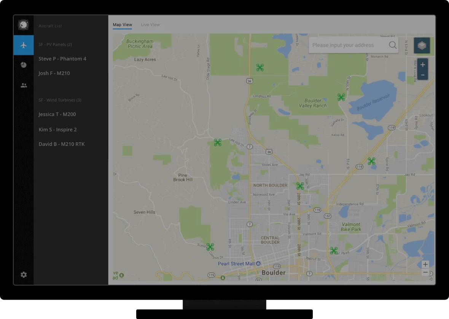Viewport: 449px width, 319px height.
Task: Click the Lazy Acres map label
Action: coord(145,59)
